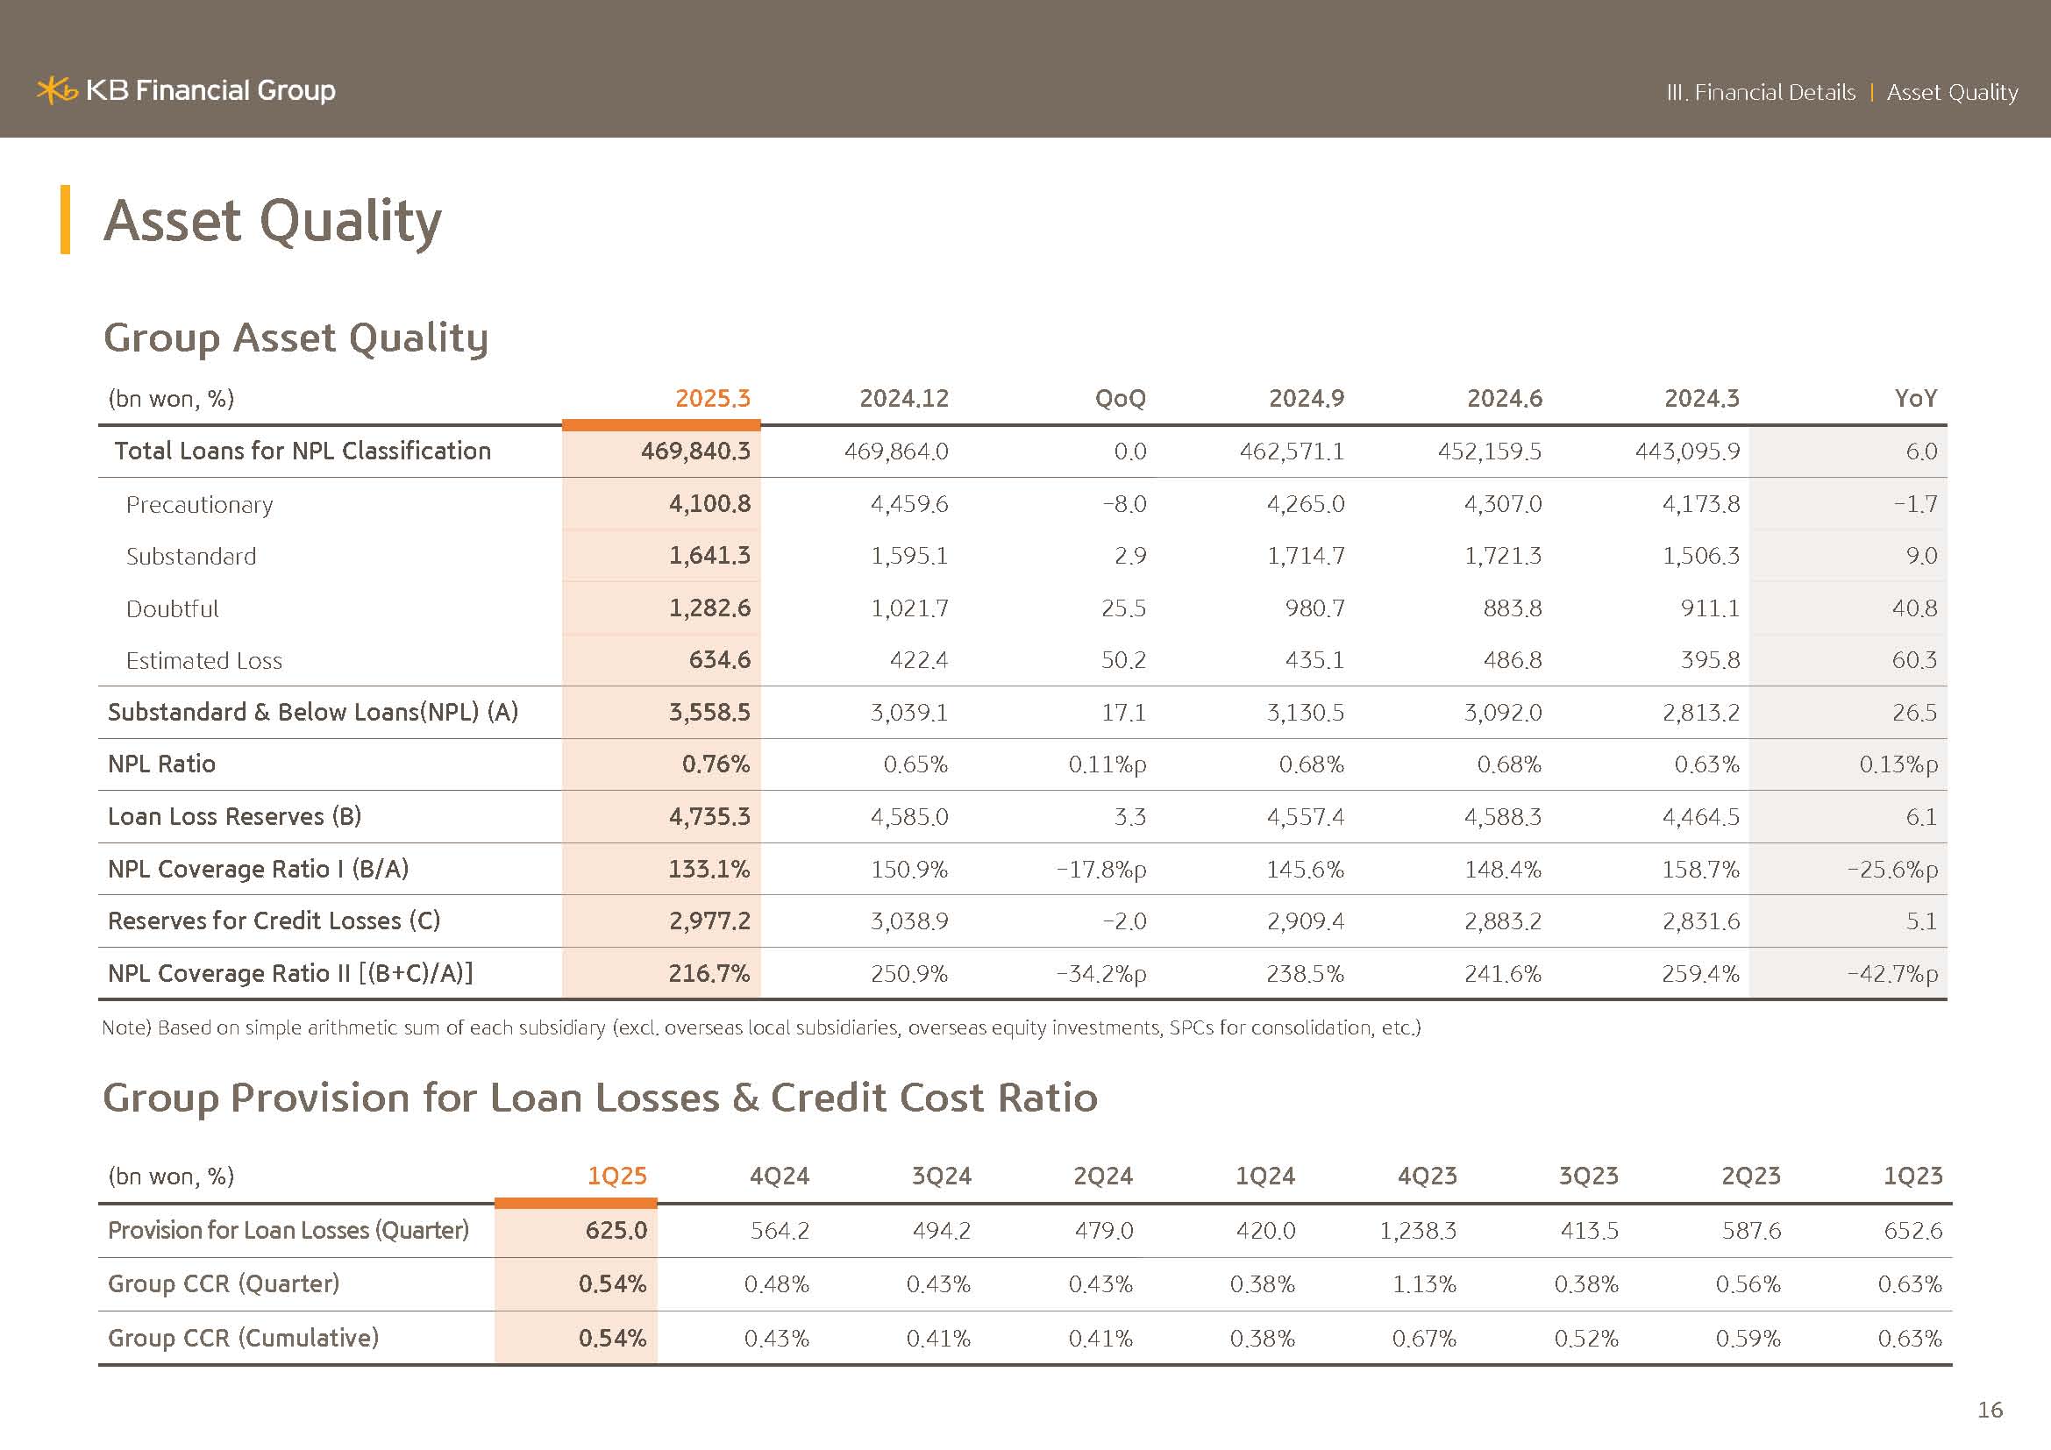This screenshot has width=2051, height=1450.
Task: Click the Group Provision for Loan Losses heading
Action: [600, 1098]
